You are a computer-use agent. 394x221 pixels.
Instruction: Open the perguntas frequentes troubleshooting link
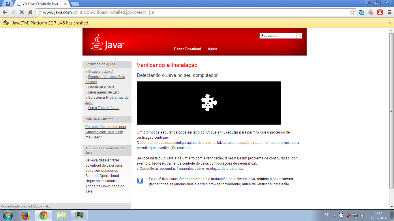click(x=192, y=169)
